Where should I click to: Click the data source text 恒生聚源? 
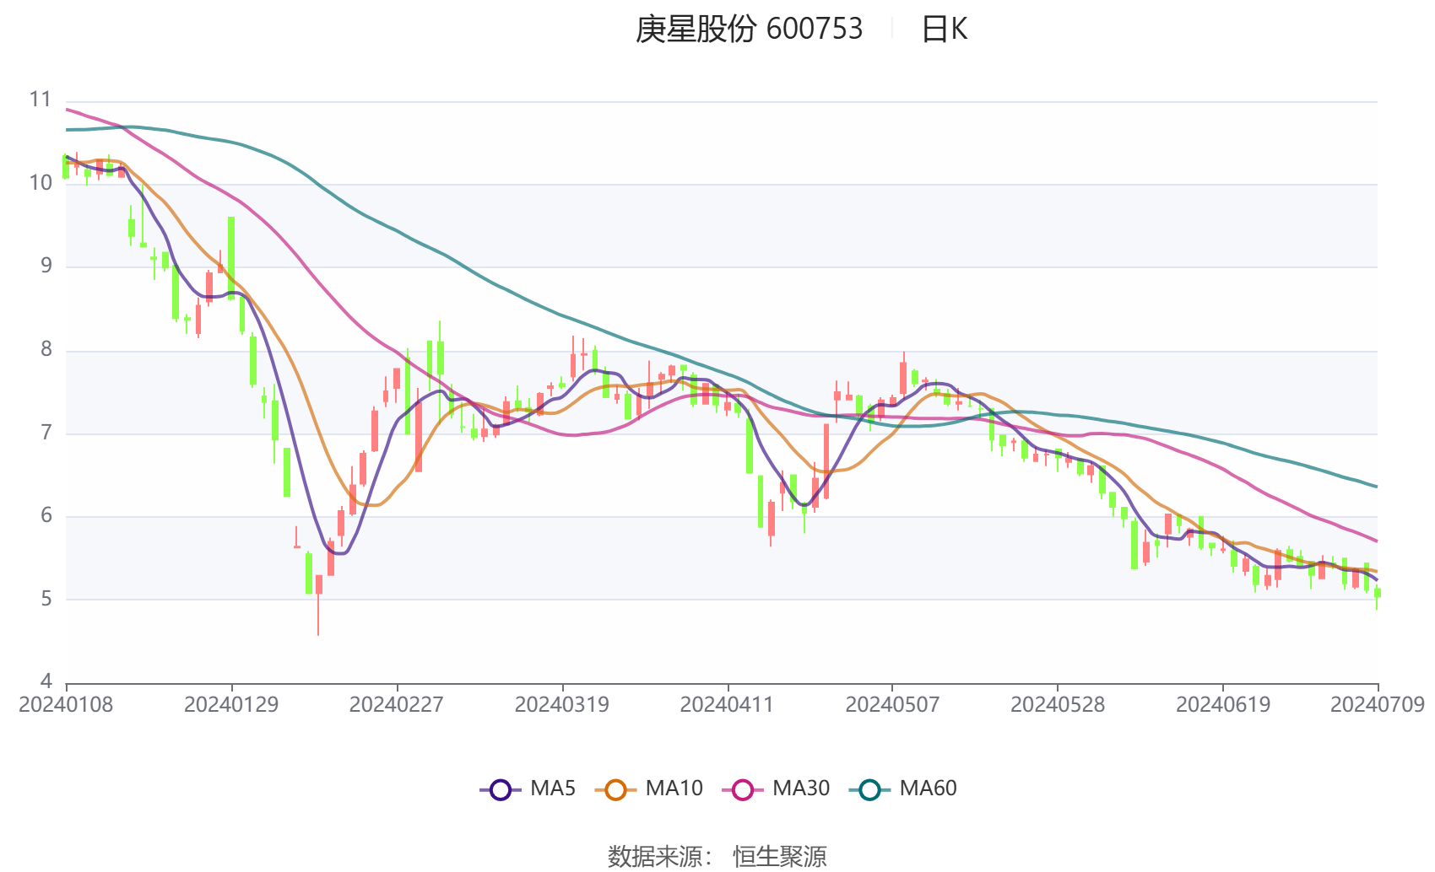click(780, 857)
